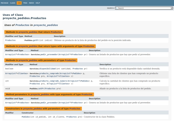Image resolution: width=174 pixels, height=131 pixels.
Task: Open proyecto_pedidos link in 'Methods that return Productos' caption
Action: (28, 32)
